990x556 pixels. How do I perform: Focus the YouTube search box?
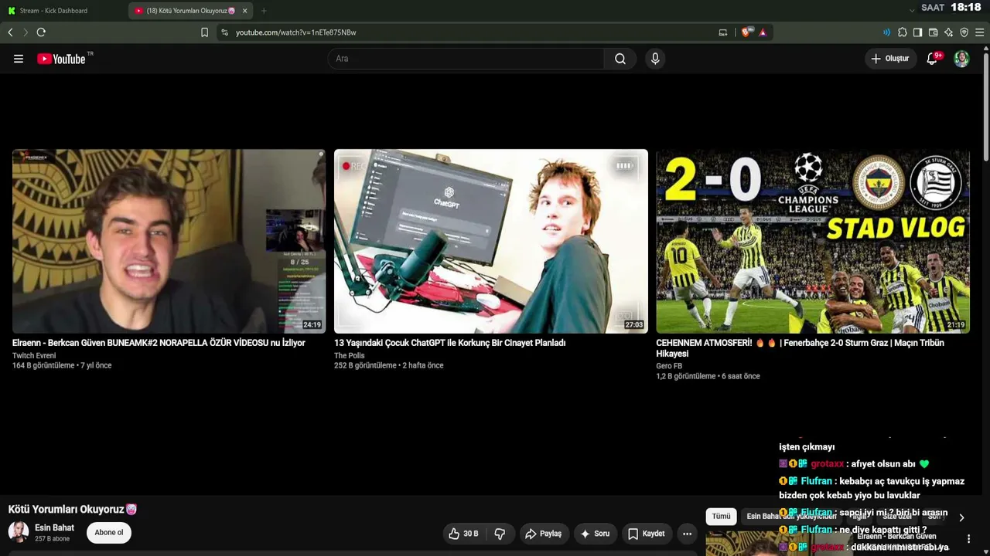point(466,59)
